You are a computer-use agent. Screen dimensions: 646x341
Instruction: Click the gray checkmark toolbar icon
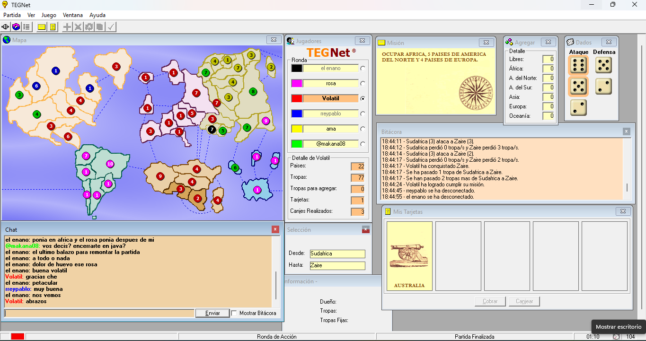[x=111, y=27]
